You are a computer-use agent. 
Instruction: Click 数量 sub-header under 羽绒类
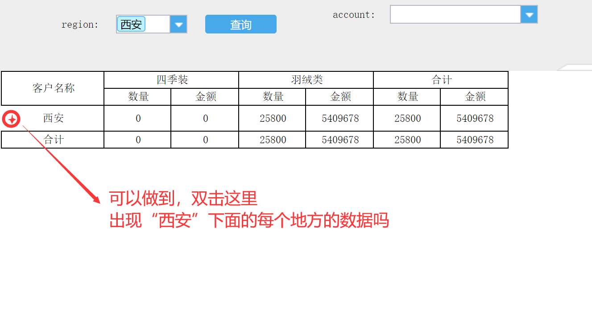pos(272,97)
